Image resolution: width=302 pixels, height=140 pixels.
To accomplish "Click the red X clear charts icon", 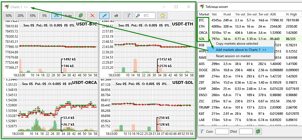I will tap(92, 16).
